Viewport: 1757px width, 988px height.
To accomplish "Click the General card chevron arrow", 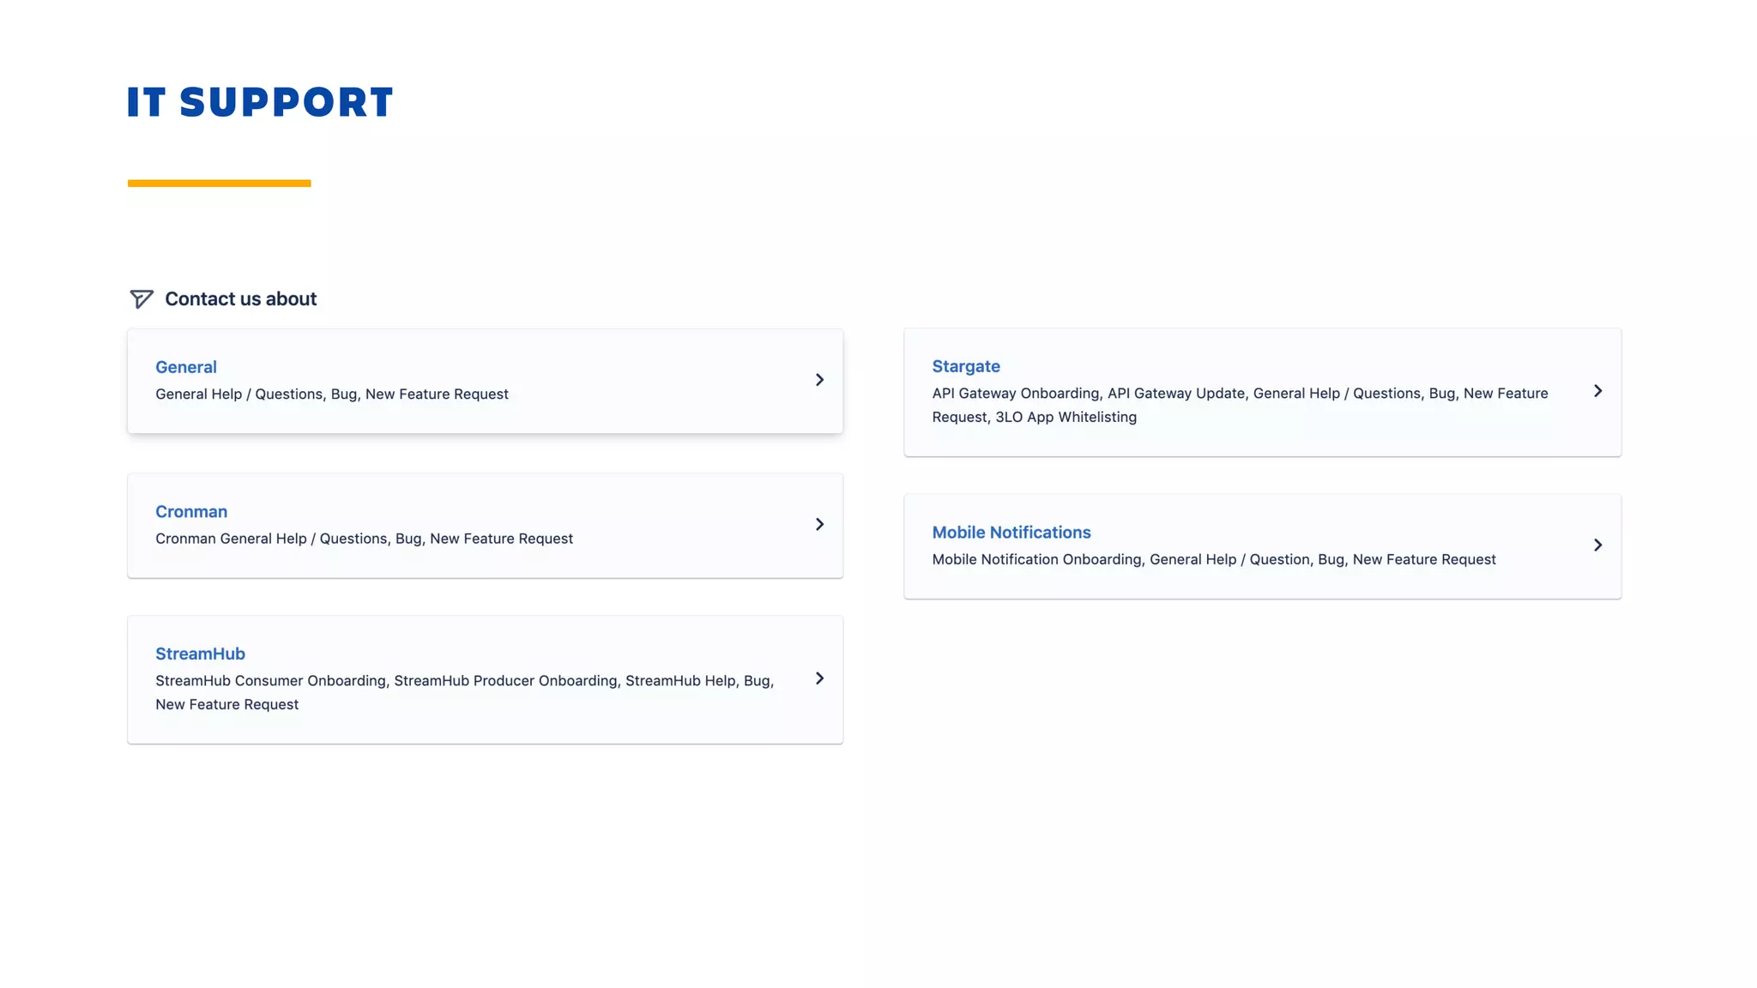I will point(819,380).
